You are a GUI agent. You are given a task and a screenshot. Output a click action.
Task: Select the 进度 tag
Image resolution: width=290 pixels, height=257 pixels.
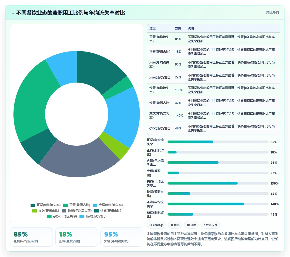coord(191,225)
